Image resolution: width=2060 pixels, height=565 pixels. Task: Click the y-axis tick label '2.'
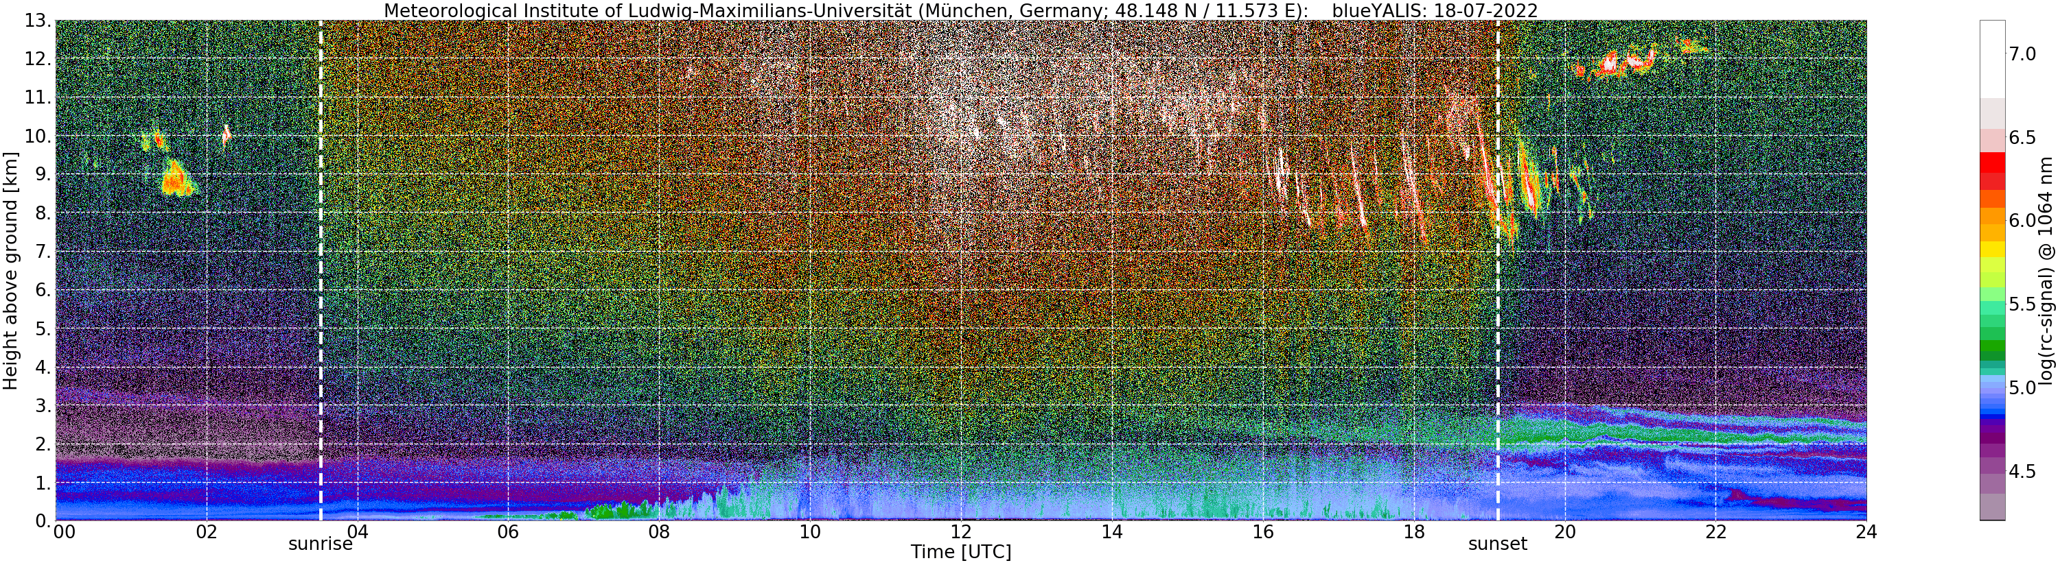pos(43,444)
